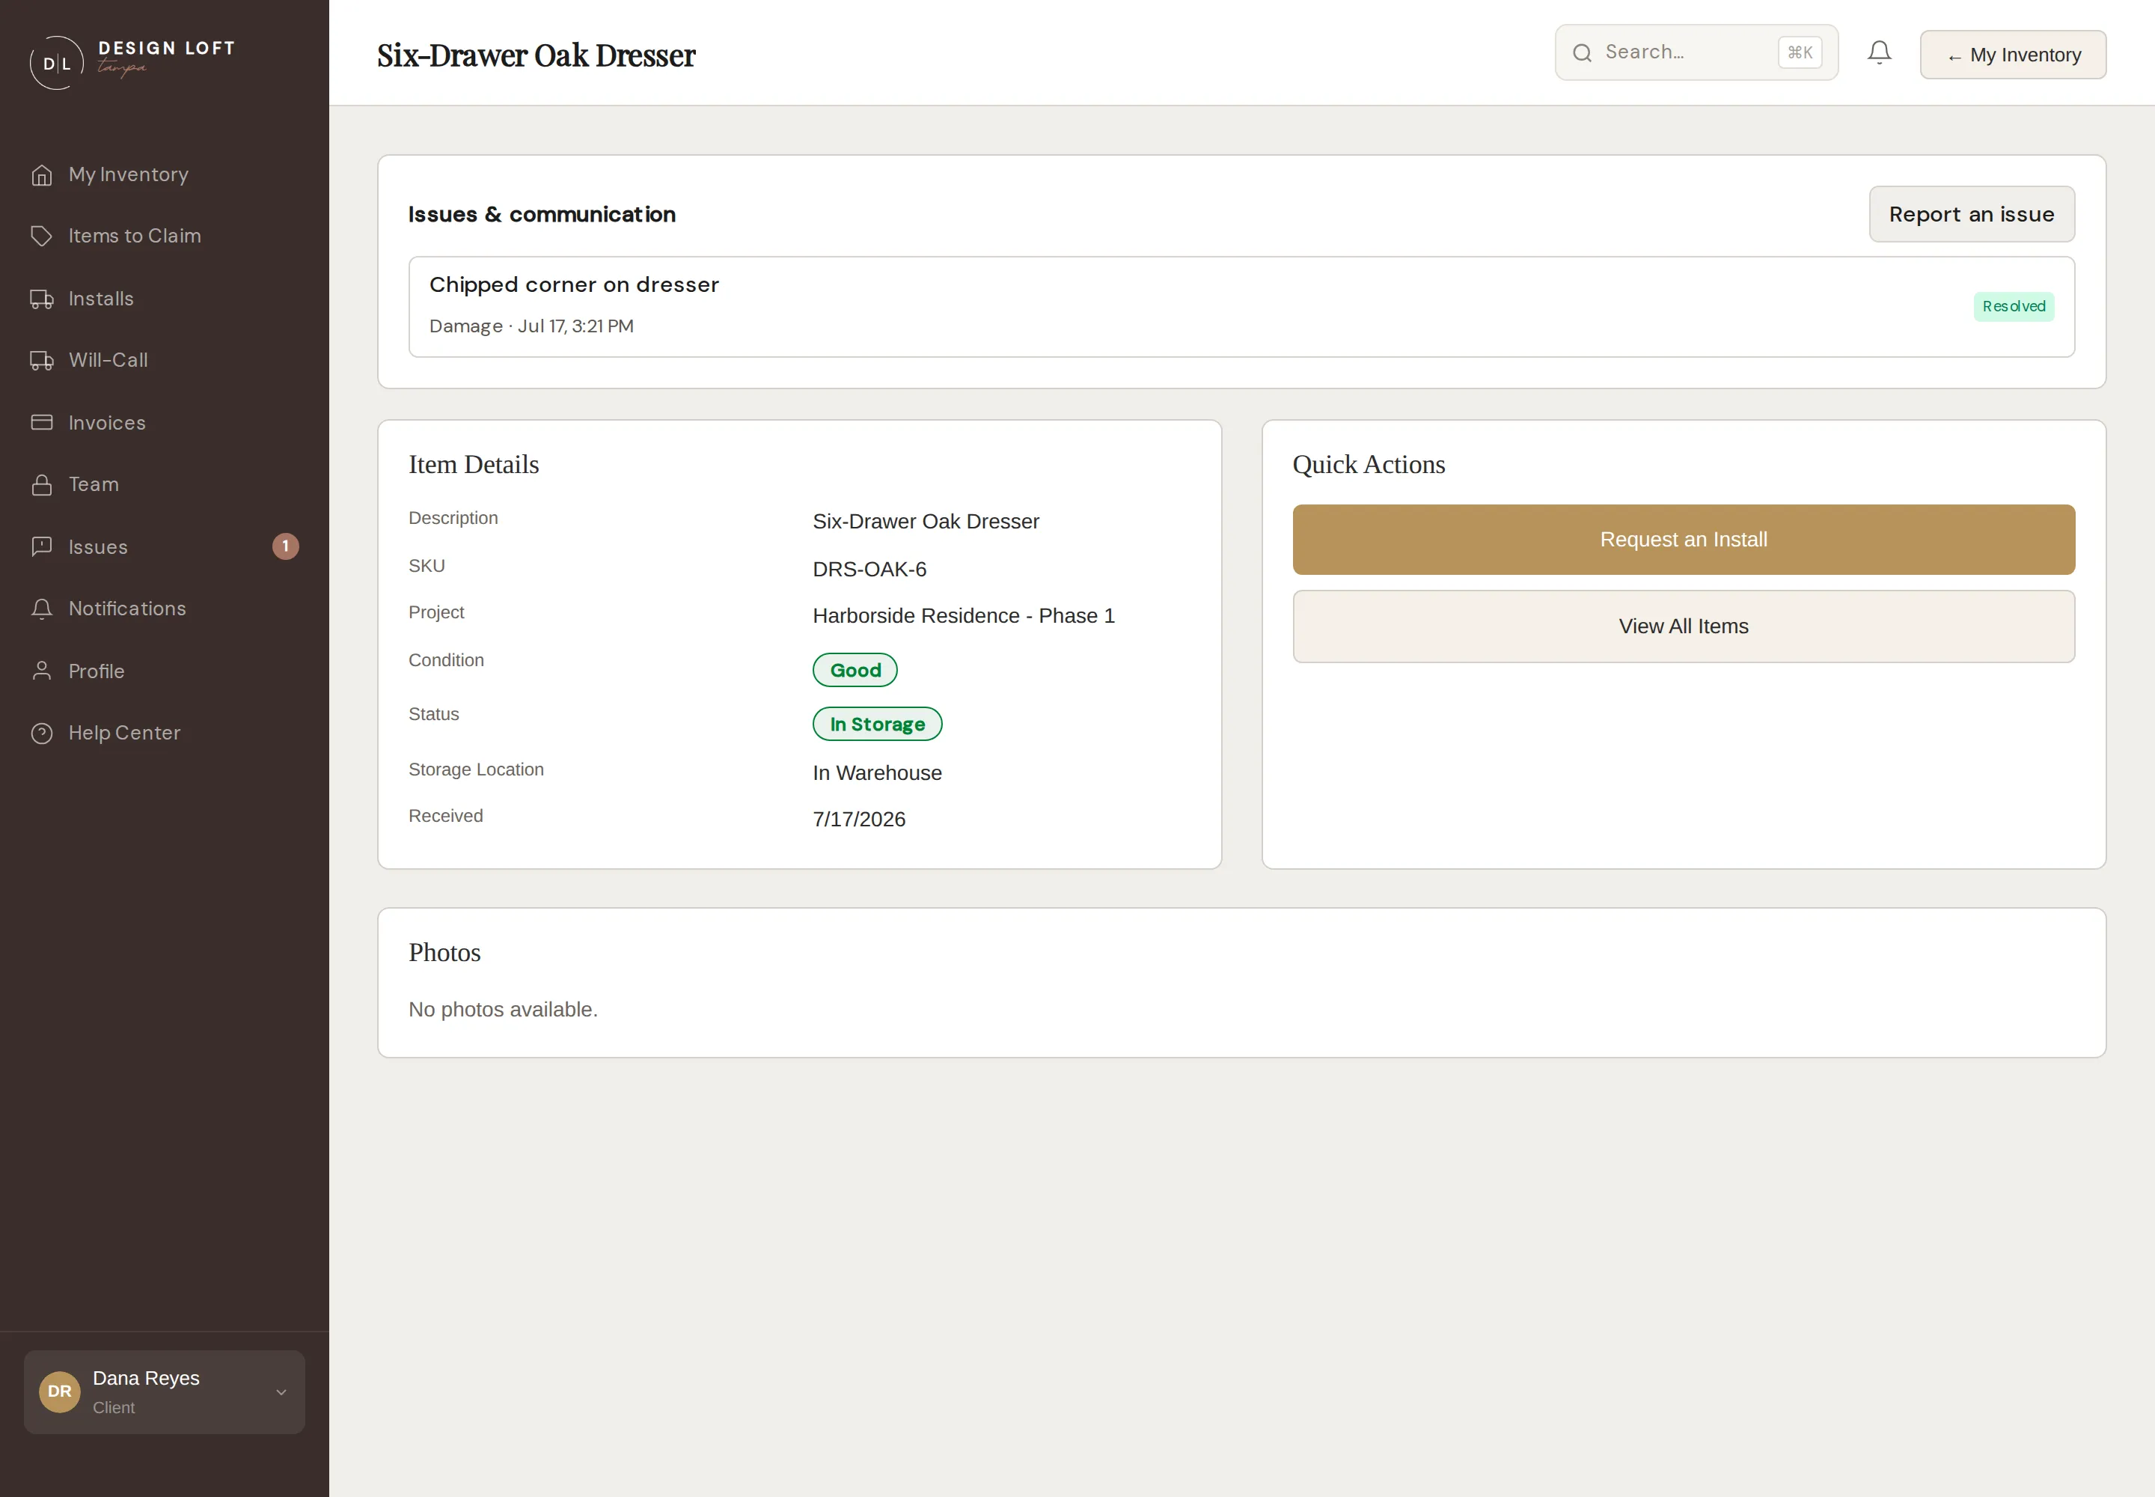Screen dimensions: 2155x1497
Task: Open notifications via header bell icon
Action: coord(1880,52)
